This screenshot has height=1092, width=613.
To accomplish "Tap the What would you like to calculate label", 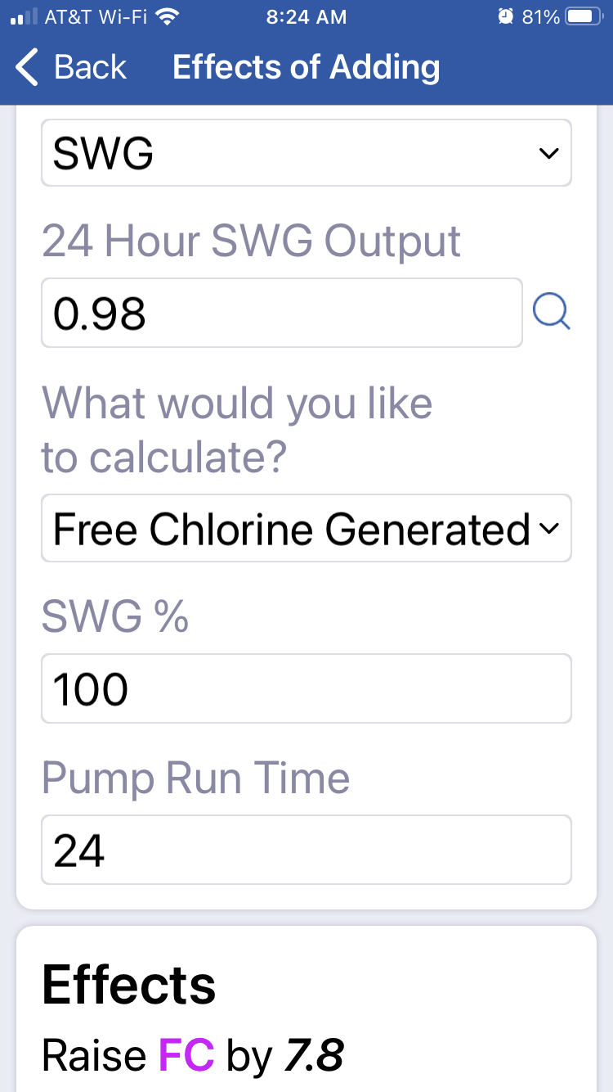I will pos(237,430).
